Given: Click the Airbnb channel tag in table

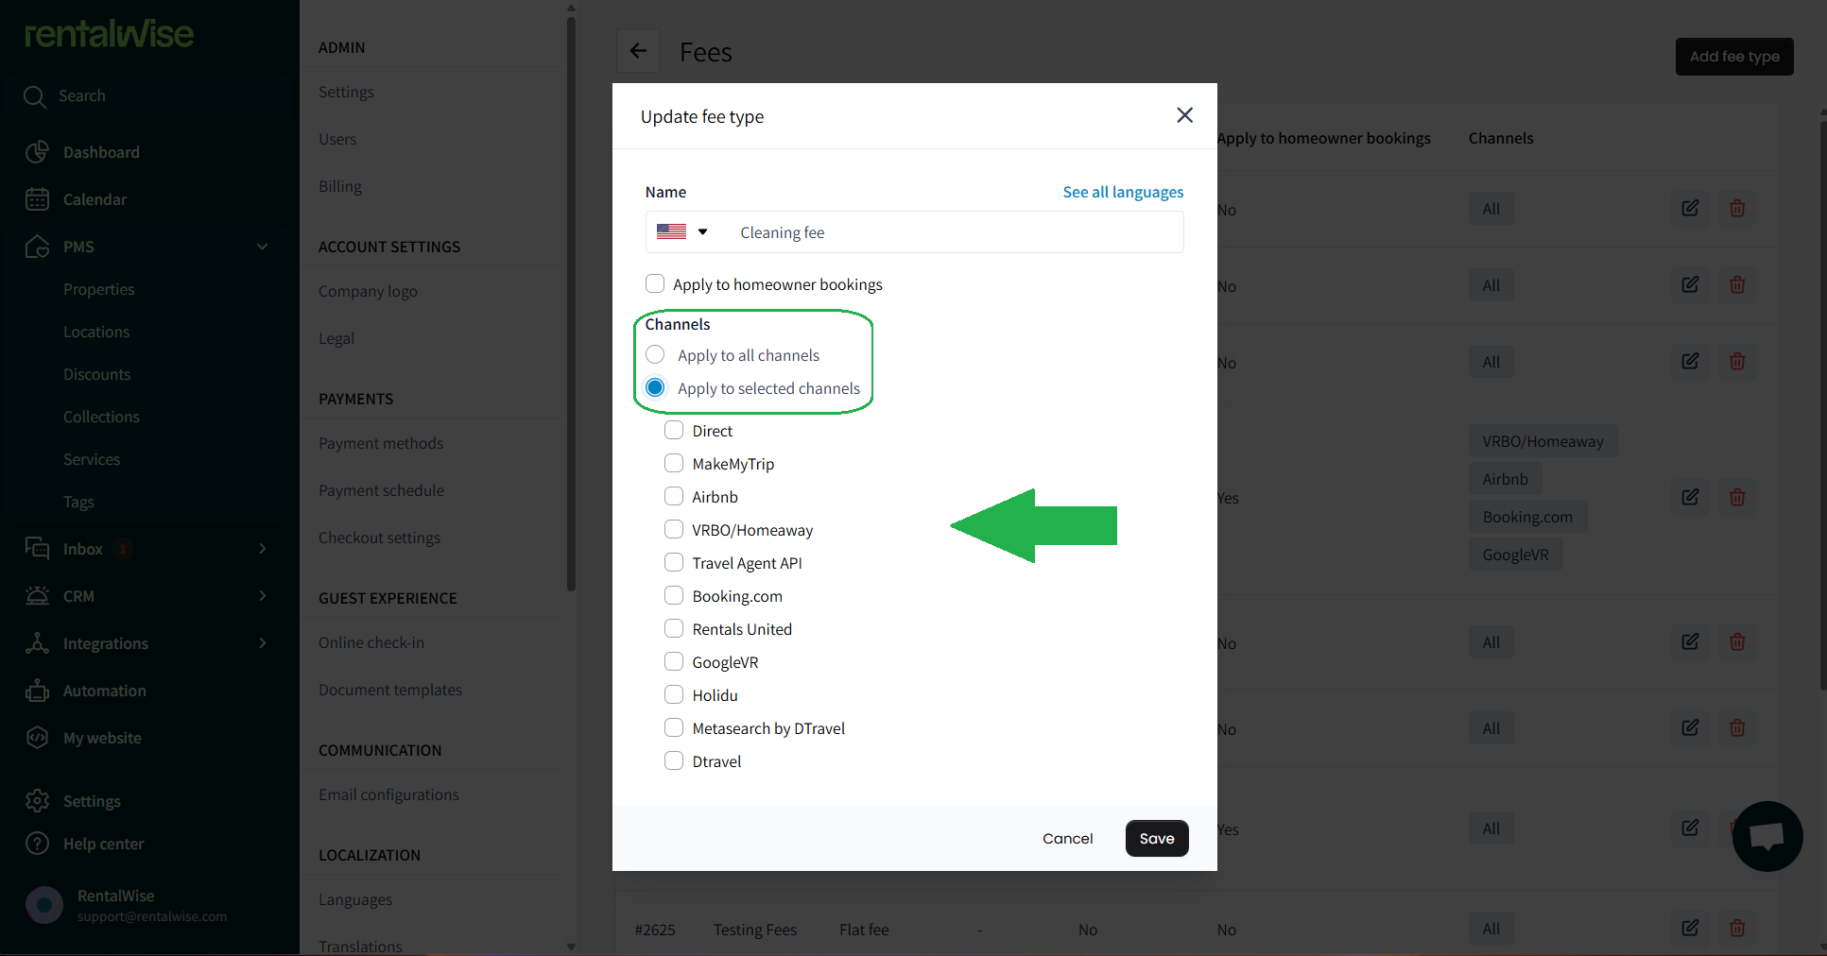Looking at the screenshot, I should 1506,479.
